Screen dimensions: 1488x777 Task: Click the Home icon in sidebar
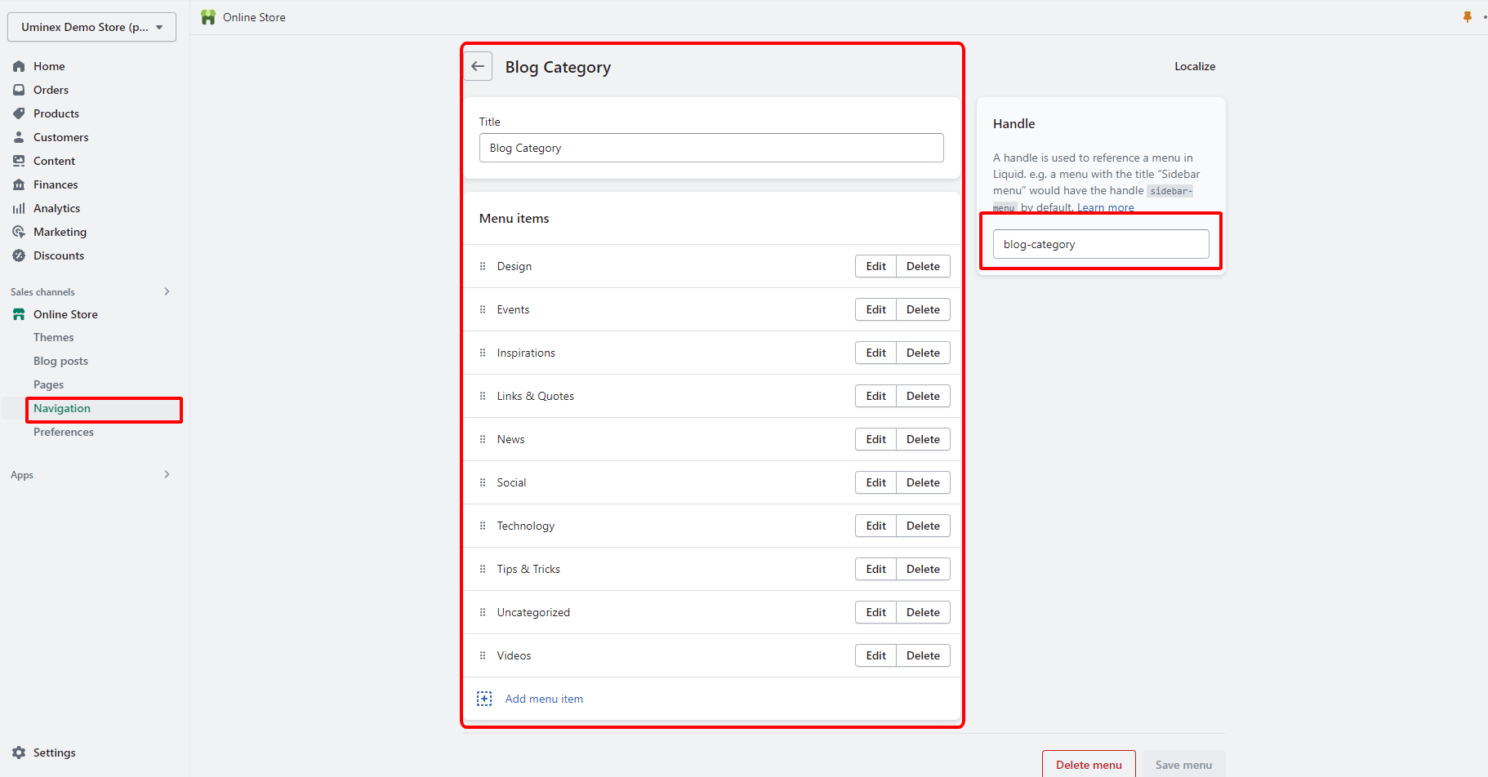[19, 66]
